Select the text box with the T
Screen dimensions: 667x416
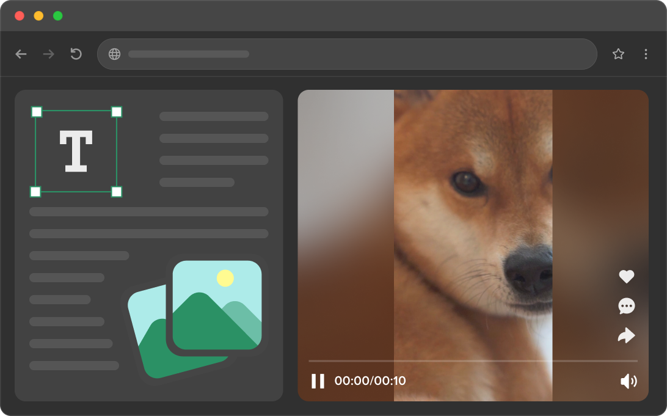[76, 151]
